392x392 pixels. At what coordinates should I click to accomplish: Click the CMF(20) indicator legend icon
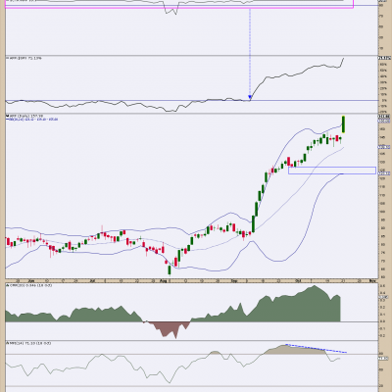(x=7, y=285)
